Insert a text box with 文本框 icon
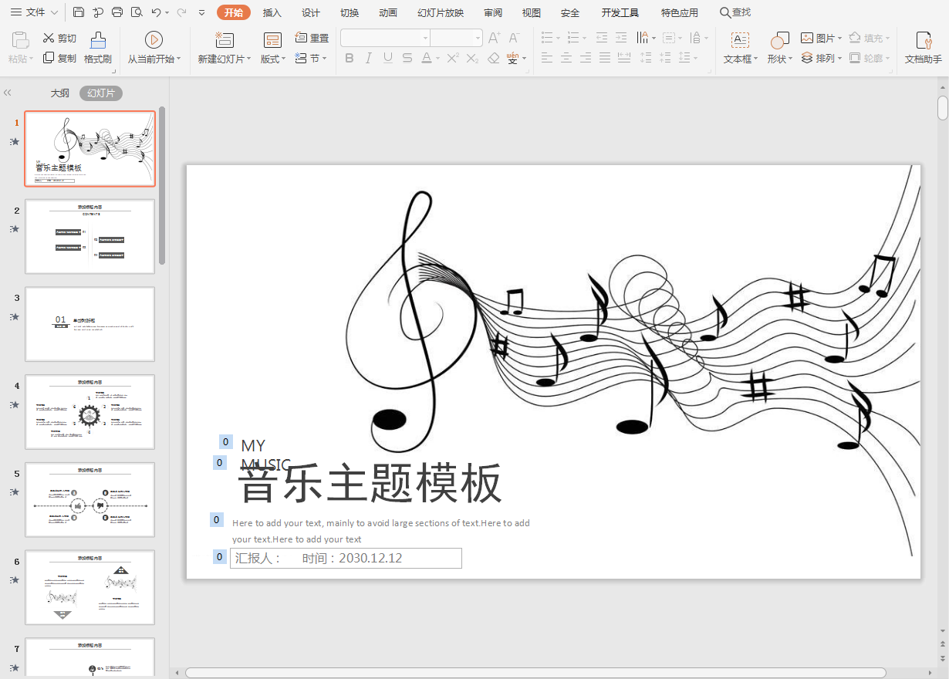Screen dimensions: 949x679 (x=740, y=40)
